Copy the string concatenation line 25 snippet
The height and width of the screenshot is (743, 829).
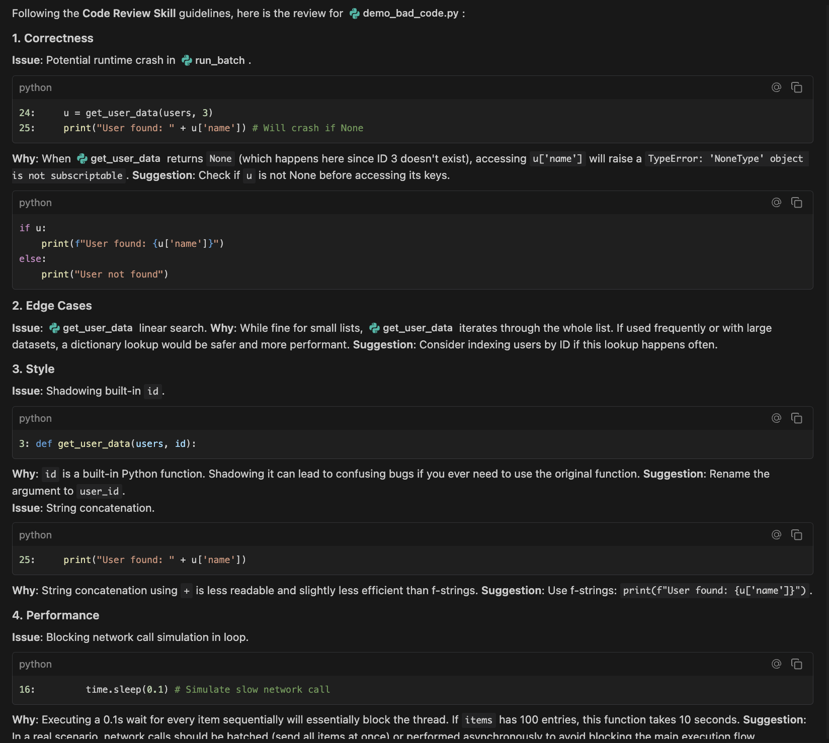point(796,535)
